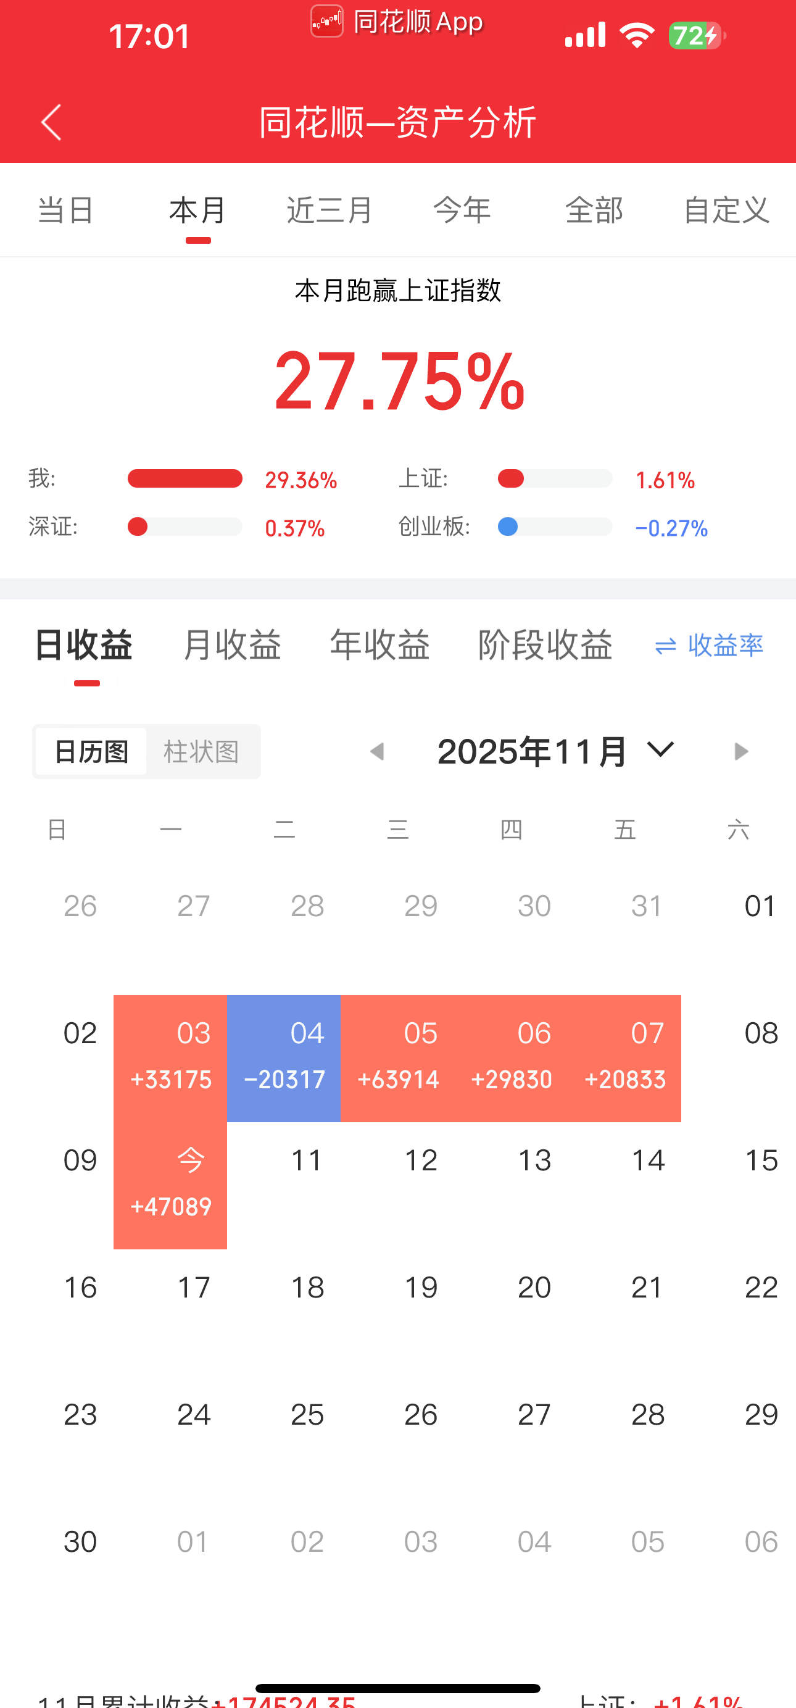Image resolution: width=796 pixels, height=1708 pixels.
Task: Tap the 我 red progress bar
Action: (x=185, y=478)
